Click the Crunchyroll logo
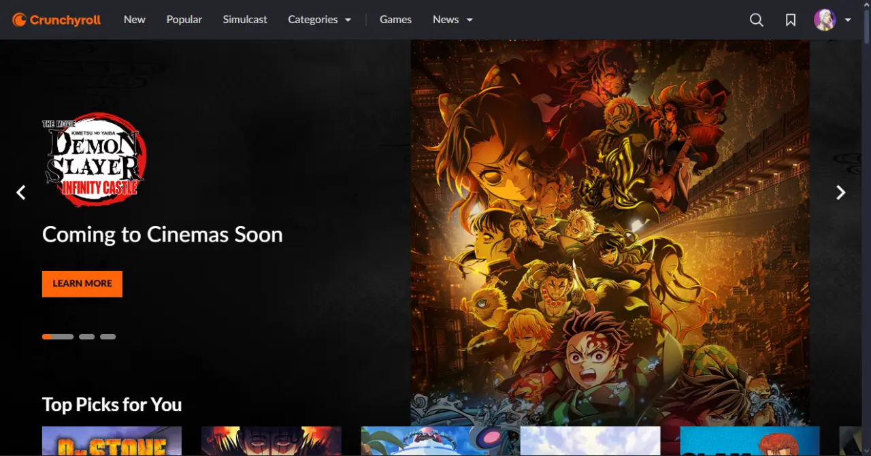The height and width of the screenshot is (456, 871). 56,20
